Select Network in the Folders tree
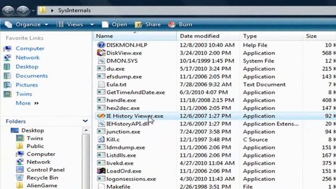This screenshot has width=336, height=189. click(38, 162)
